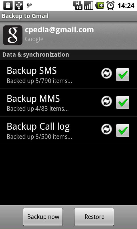
Task: Tap the sync icon beside Backup MMS
Action: coord(106,101)
